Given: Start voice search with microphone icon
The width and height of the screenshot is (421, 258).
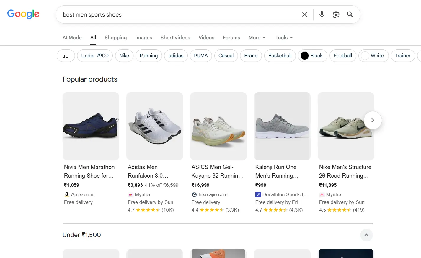Looking at the screenshot, I should pyautogui.click(x=322, y=14).
